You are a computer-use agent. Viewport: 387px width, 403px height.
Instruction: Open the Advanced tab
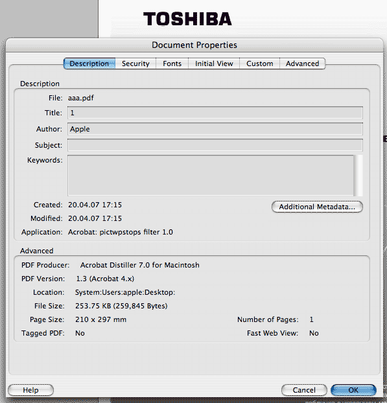click(x=302, y=63)
